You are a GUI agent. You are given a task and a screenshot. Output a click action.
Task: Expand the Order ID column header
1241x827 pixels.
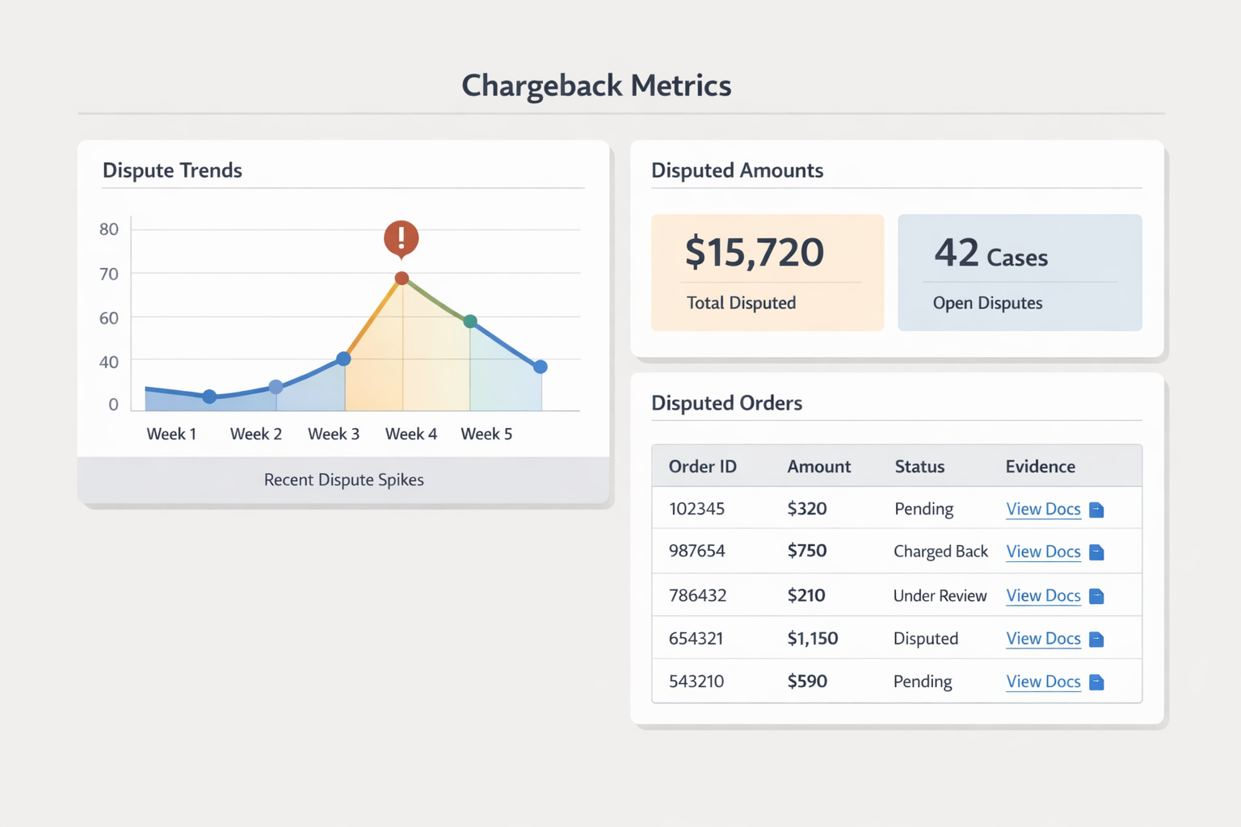(702, 466)
